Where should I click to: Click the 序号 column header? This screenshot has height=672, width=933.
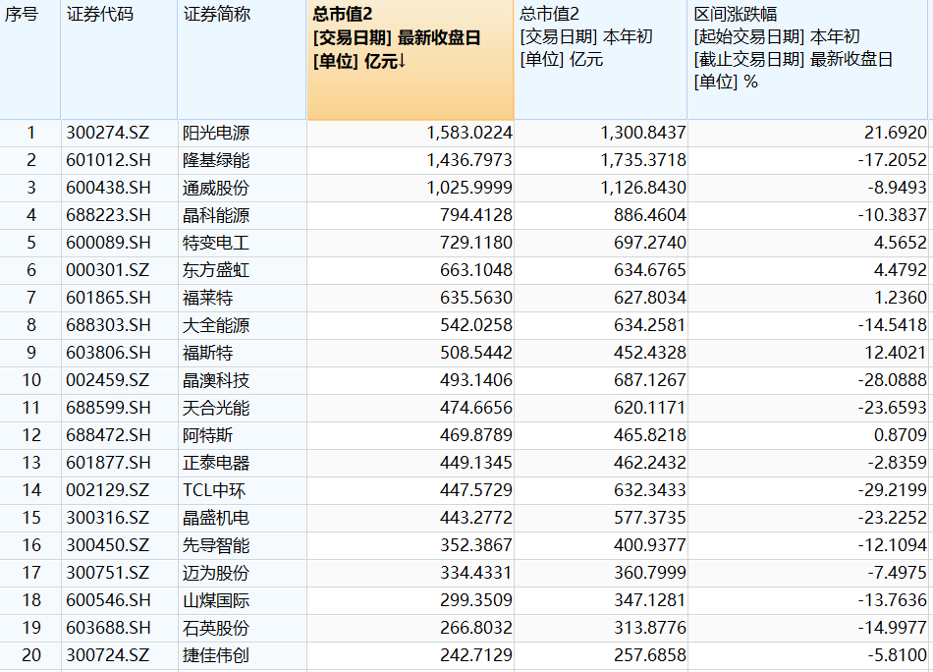tap(23, 15)
